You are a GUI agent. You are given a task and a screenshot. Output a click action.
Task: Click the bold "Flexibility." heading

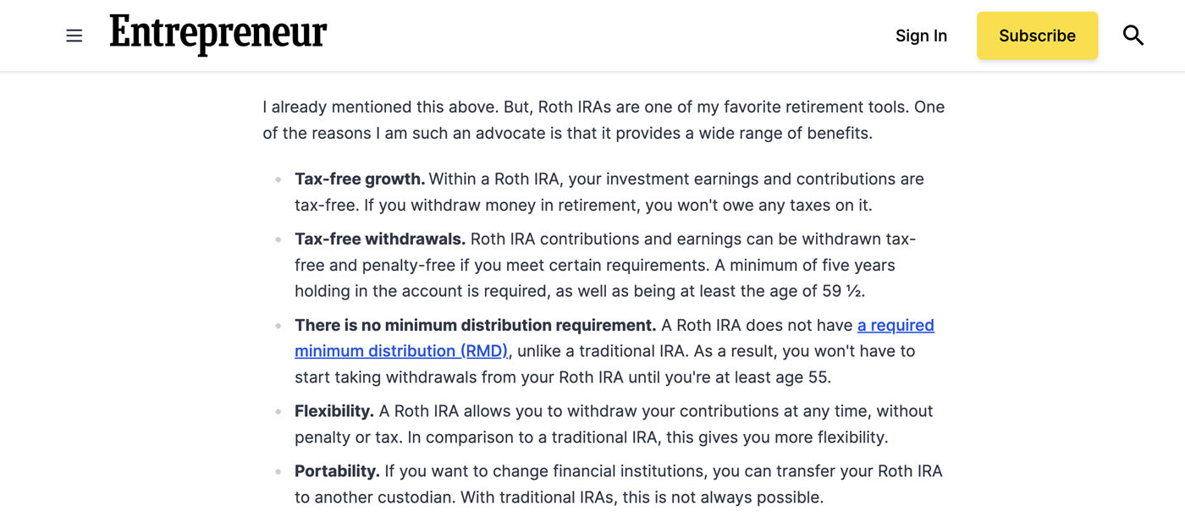334,411
